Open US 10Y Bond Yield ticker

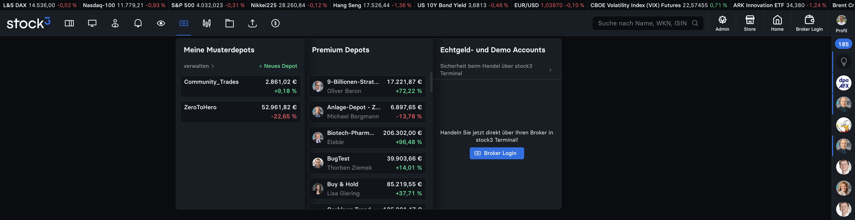tap(463, 5)
